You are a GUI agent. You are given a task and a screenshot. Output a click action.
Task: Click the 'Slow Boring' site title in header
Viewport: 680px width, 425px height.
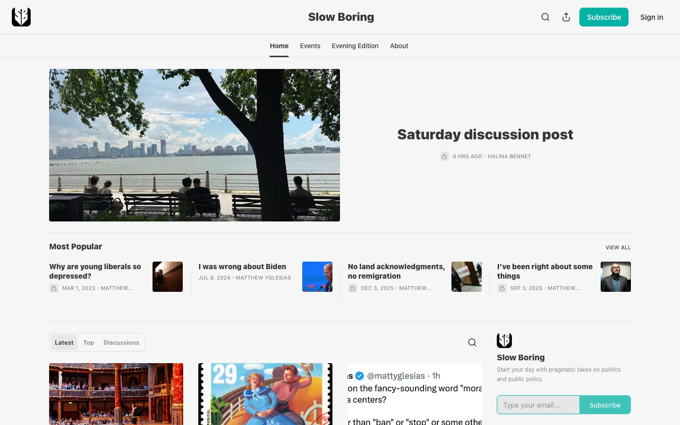click(x=341, y=17)
